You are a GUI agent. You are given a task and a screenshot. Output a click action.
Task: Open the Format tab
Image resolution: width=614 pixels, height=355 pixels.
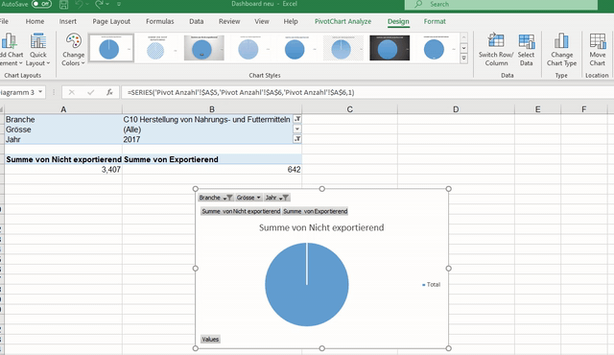tap(435, 21)
